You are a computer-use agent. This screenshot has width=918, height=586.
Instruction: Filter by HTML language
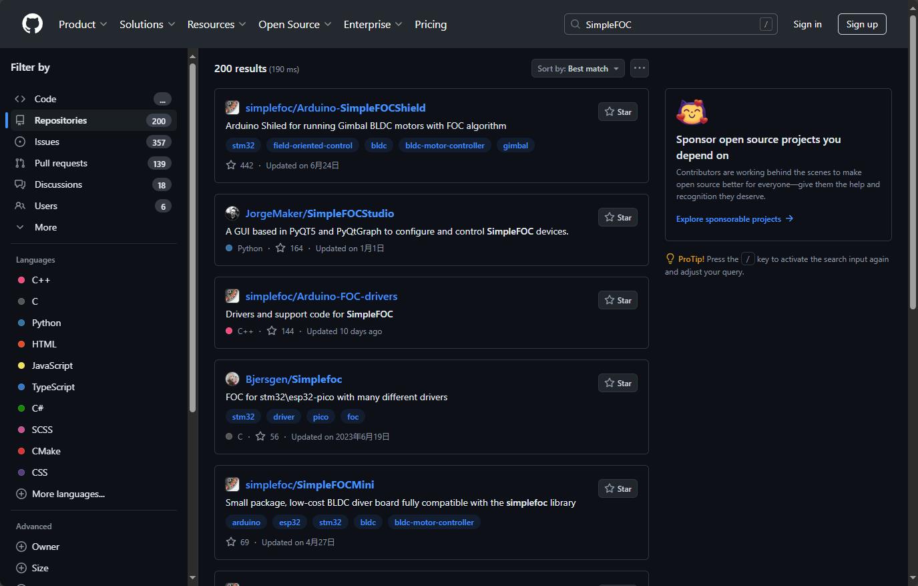(x=93, y=344)
